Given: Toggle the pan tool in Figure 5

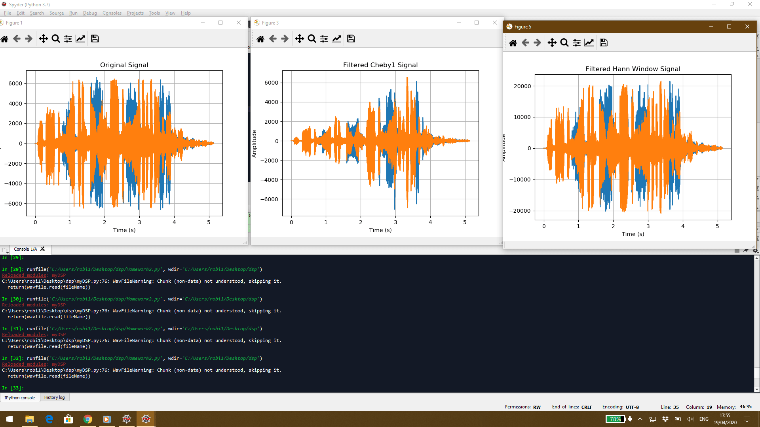Looking at the screenshot, I should pos(552,43).
